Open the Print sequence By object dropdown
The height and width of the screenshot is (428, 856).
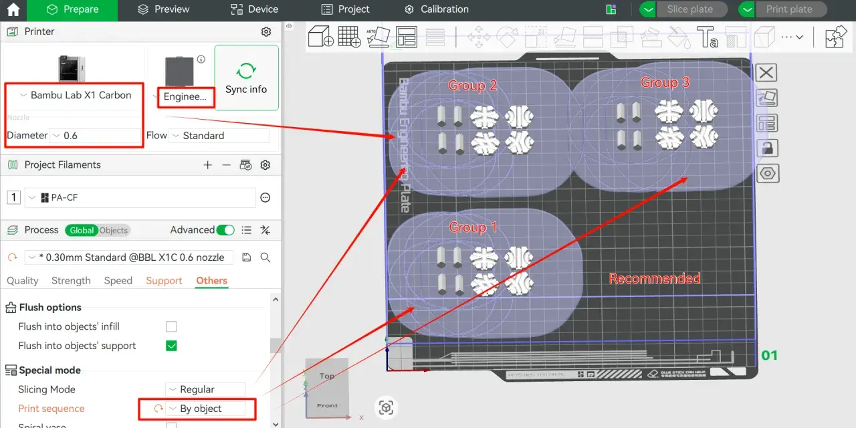click(x=205, y=409)
